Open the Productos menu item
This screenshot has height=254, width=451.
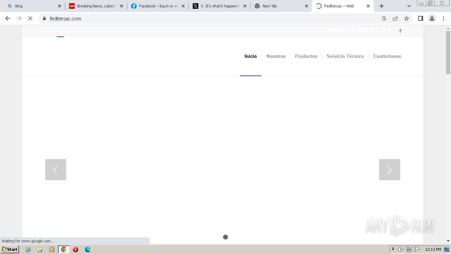click(x=306, y=56)
